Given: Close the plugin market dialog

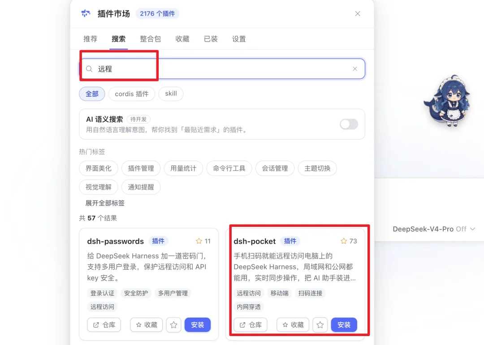Looking at the screenshot, I should click(x=358, y=13).
